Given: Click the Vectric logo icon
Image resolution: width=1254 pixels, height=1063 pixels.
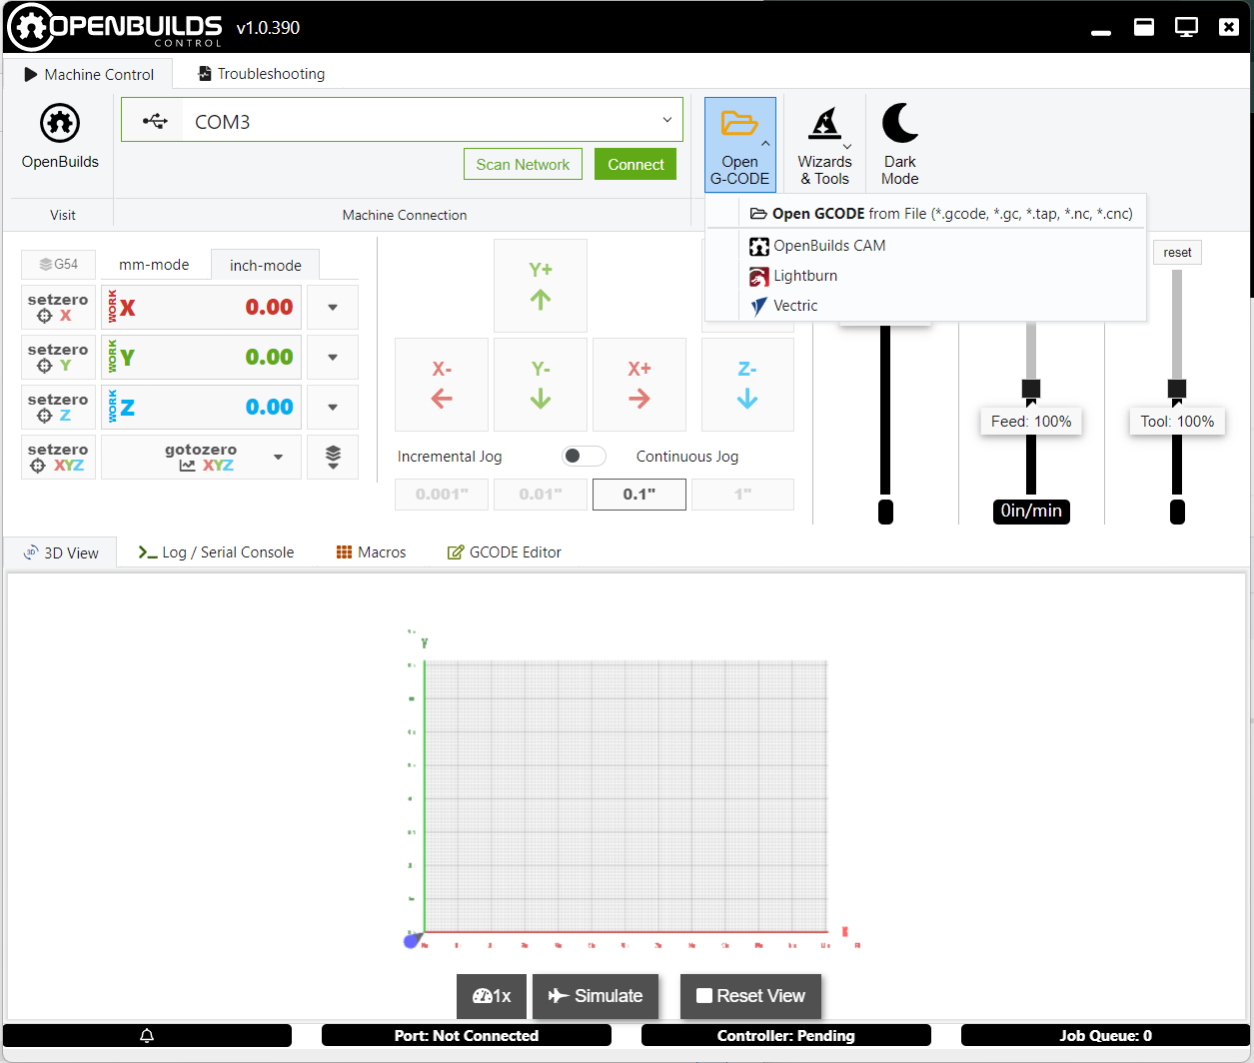Looking at the screenshot, I should click(x=759, y=306).
